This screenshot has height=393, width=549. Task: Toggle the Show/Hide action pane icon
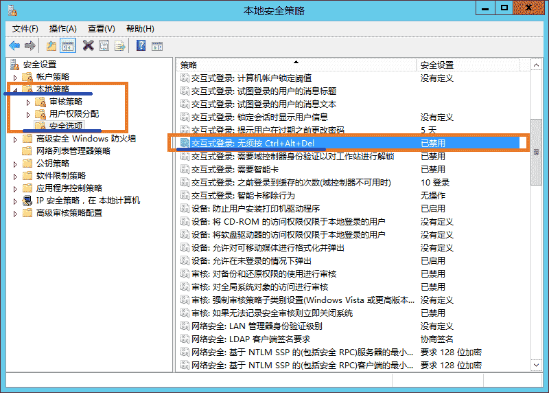(157, 46)
